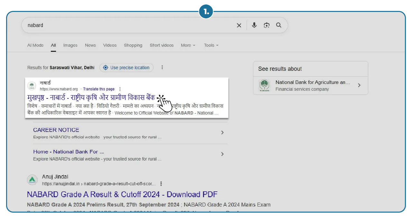This screenshot has width=412, height=220.
Task: Open three-dot options for Anuj Jindal result
Action: coord(161,184)
